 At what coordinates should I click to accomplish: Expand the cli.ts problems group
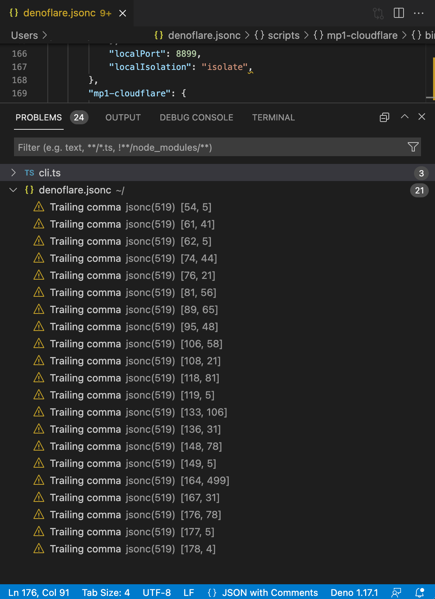point(14,172)
